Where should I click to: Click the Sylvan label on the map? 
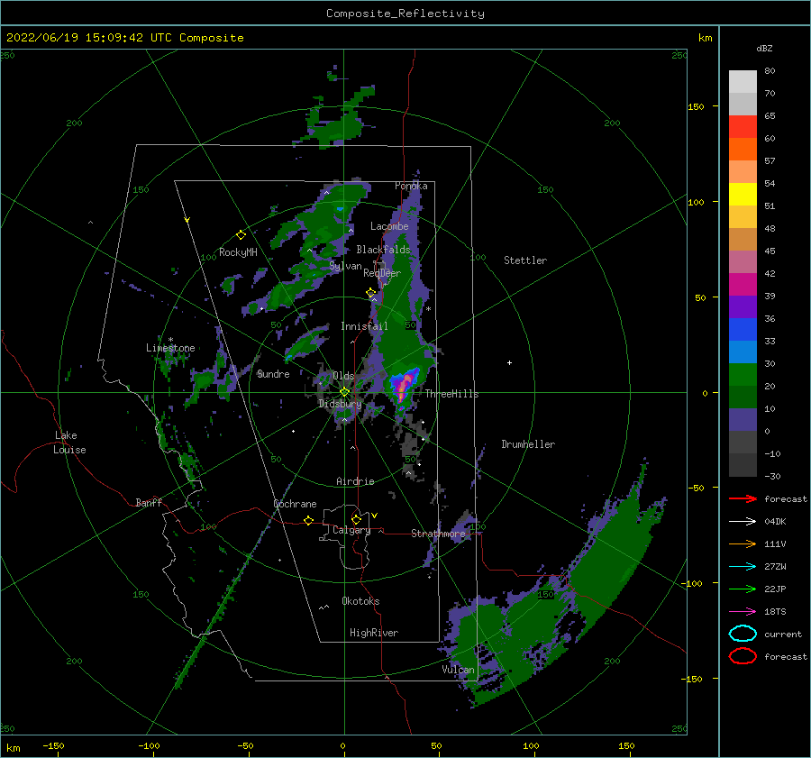click(x=345, y=266)
